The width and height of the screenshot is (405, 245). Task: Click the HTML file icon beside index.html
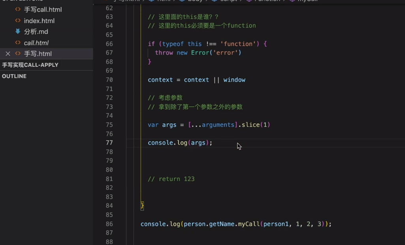click(18, 21)
